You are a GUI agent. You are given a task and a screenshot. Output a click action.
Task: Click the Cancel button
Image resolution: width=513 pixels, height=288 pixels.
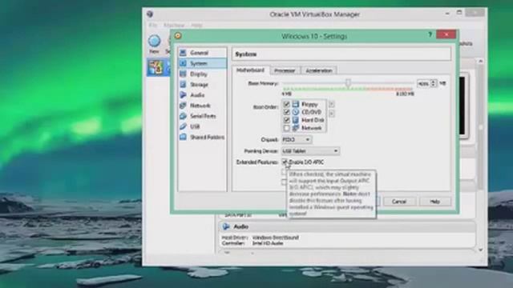pyautogui.click(x=399, y=202)
